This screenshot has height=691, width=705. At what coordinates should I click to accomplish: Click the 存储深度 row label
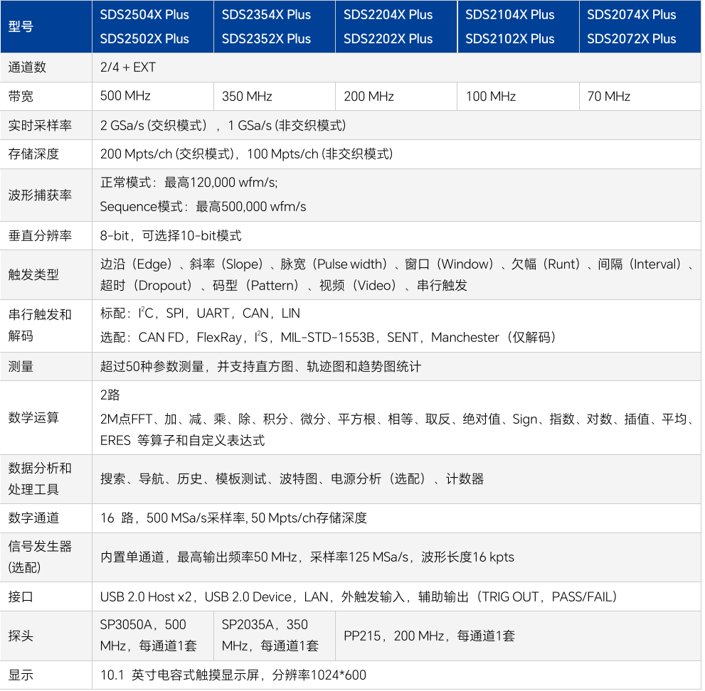[x=33, y=154]
